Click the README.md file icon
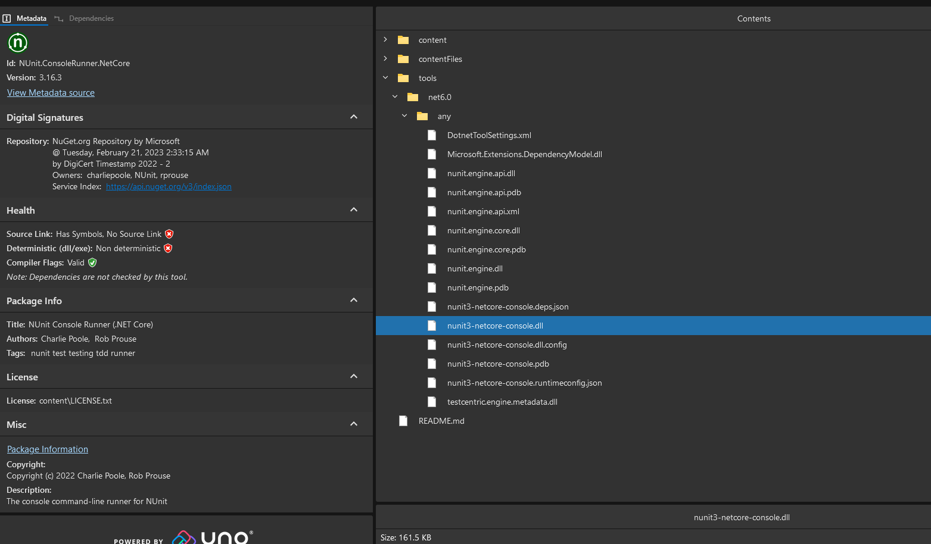 [403, 421]
